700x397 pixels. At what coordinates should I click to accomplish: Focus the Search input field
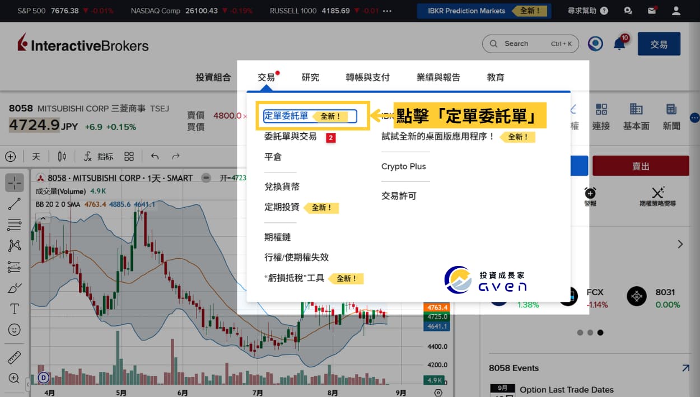530,44
